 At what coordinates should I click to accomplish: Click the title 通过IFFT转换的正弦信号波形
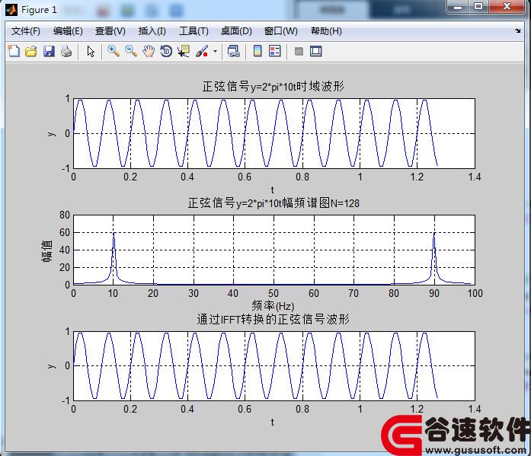273,319
